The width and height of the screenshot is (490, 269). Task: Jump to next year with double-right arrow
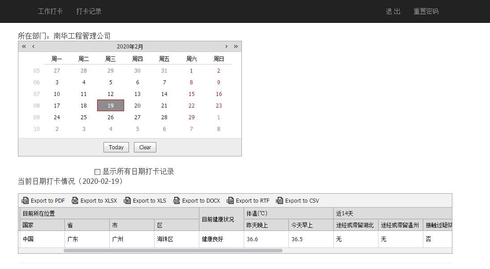point(236,47)
